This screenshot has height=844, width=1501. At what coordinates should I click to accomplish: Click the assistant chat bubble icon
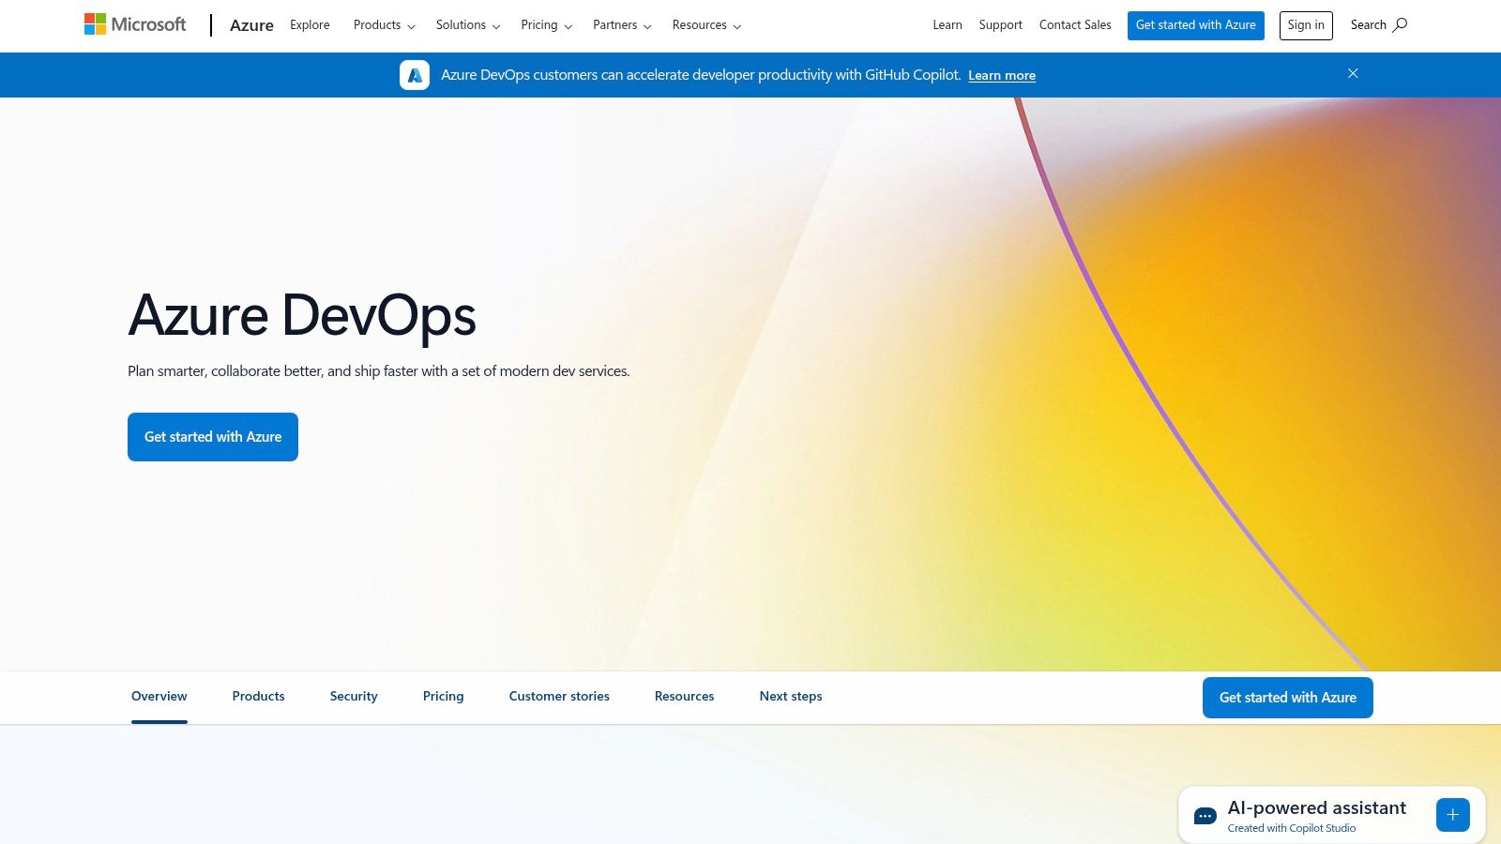(x=1205, y=816)
